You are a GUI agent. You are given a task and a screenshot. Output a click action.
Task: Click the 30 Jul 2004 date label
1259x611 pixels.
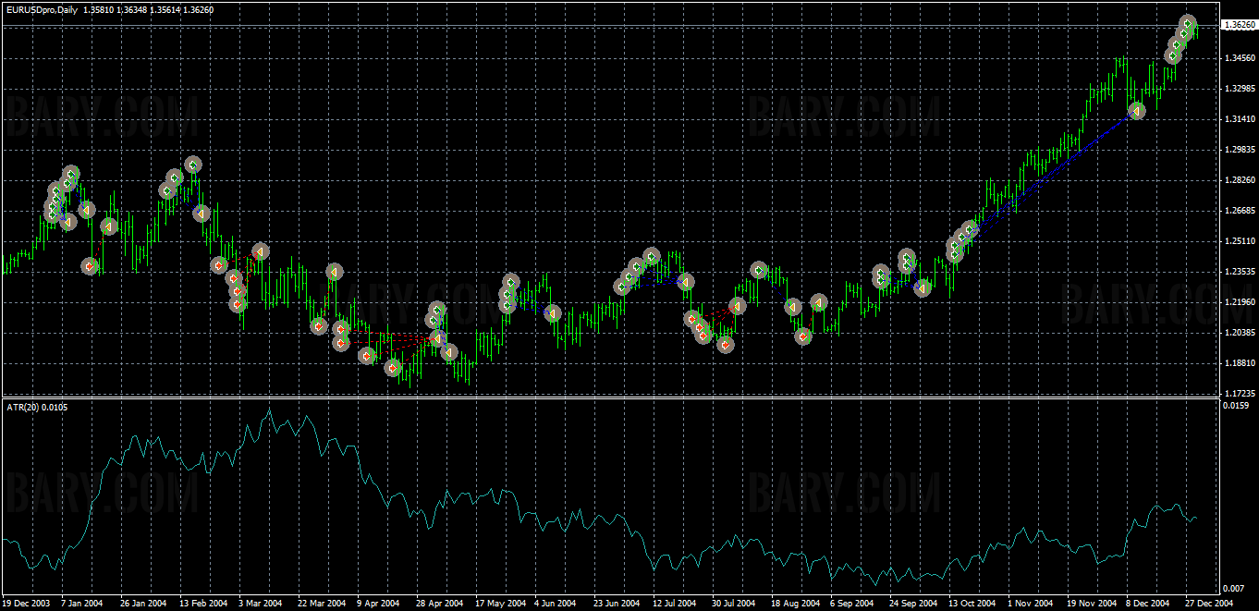click(x=733, y=603)
